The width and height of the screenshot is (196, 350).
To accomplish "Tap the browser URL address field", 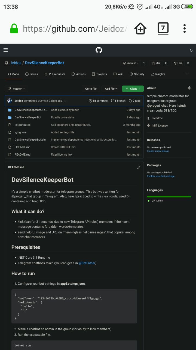I will click(75, 28).
